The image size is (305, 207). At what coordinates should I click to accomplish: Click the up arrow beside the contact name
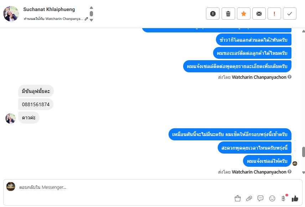tap(92, 8)
